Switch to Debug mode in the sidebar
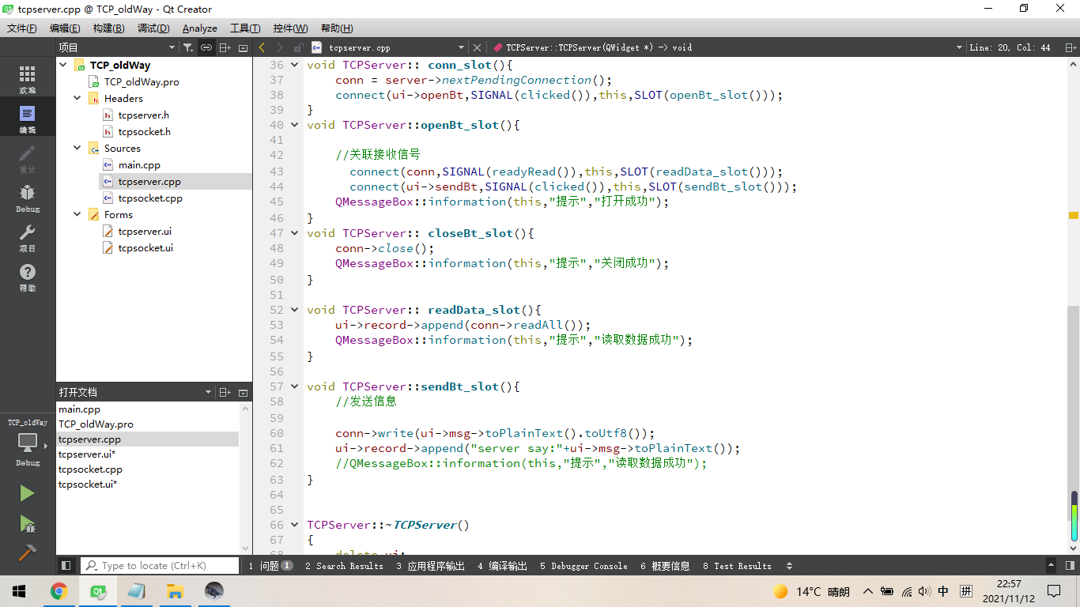1080x607 pixels. point(27,198)
